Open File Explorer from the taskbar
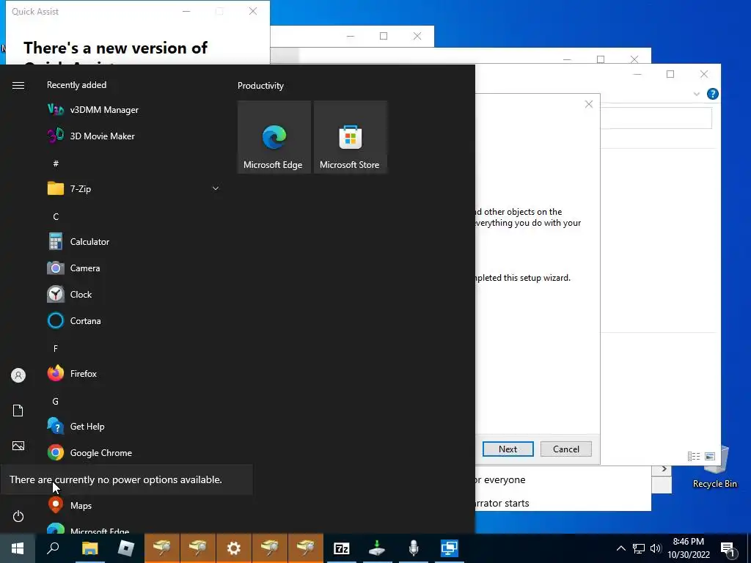Viewport: 751px width, 563px height. click(x=89, y=548)
